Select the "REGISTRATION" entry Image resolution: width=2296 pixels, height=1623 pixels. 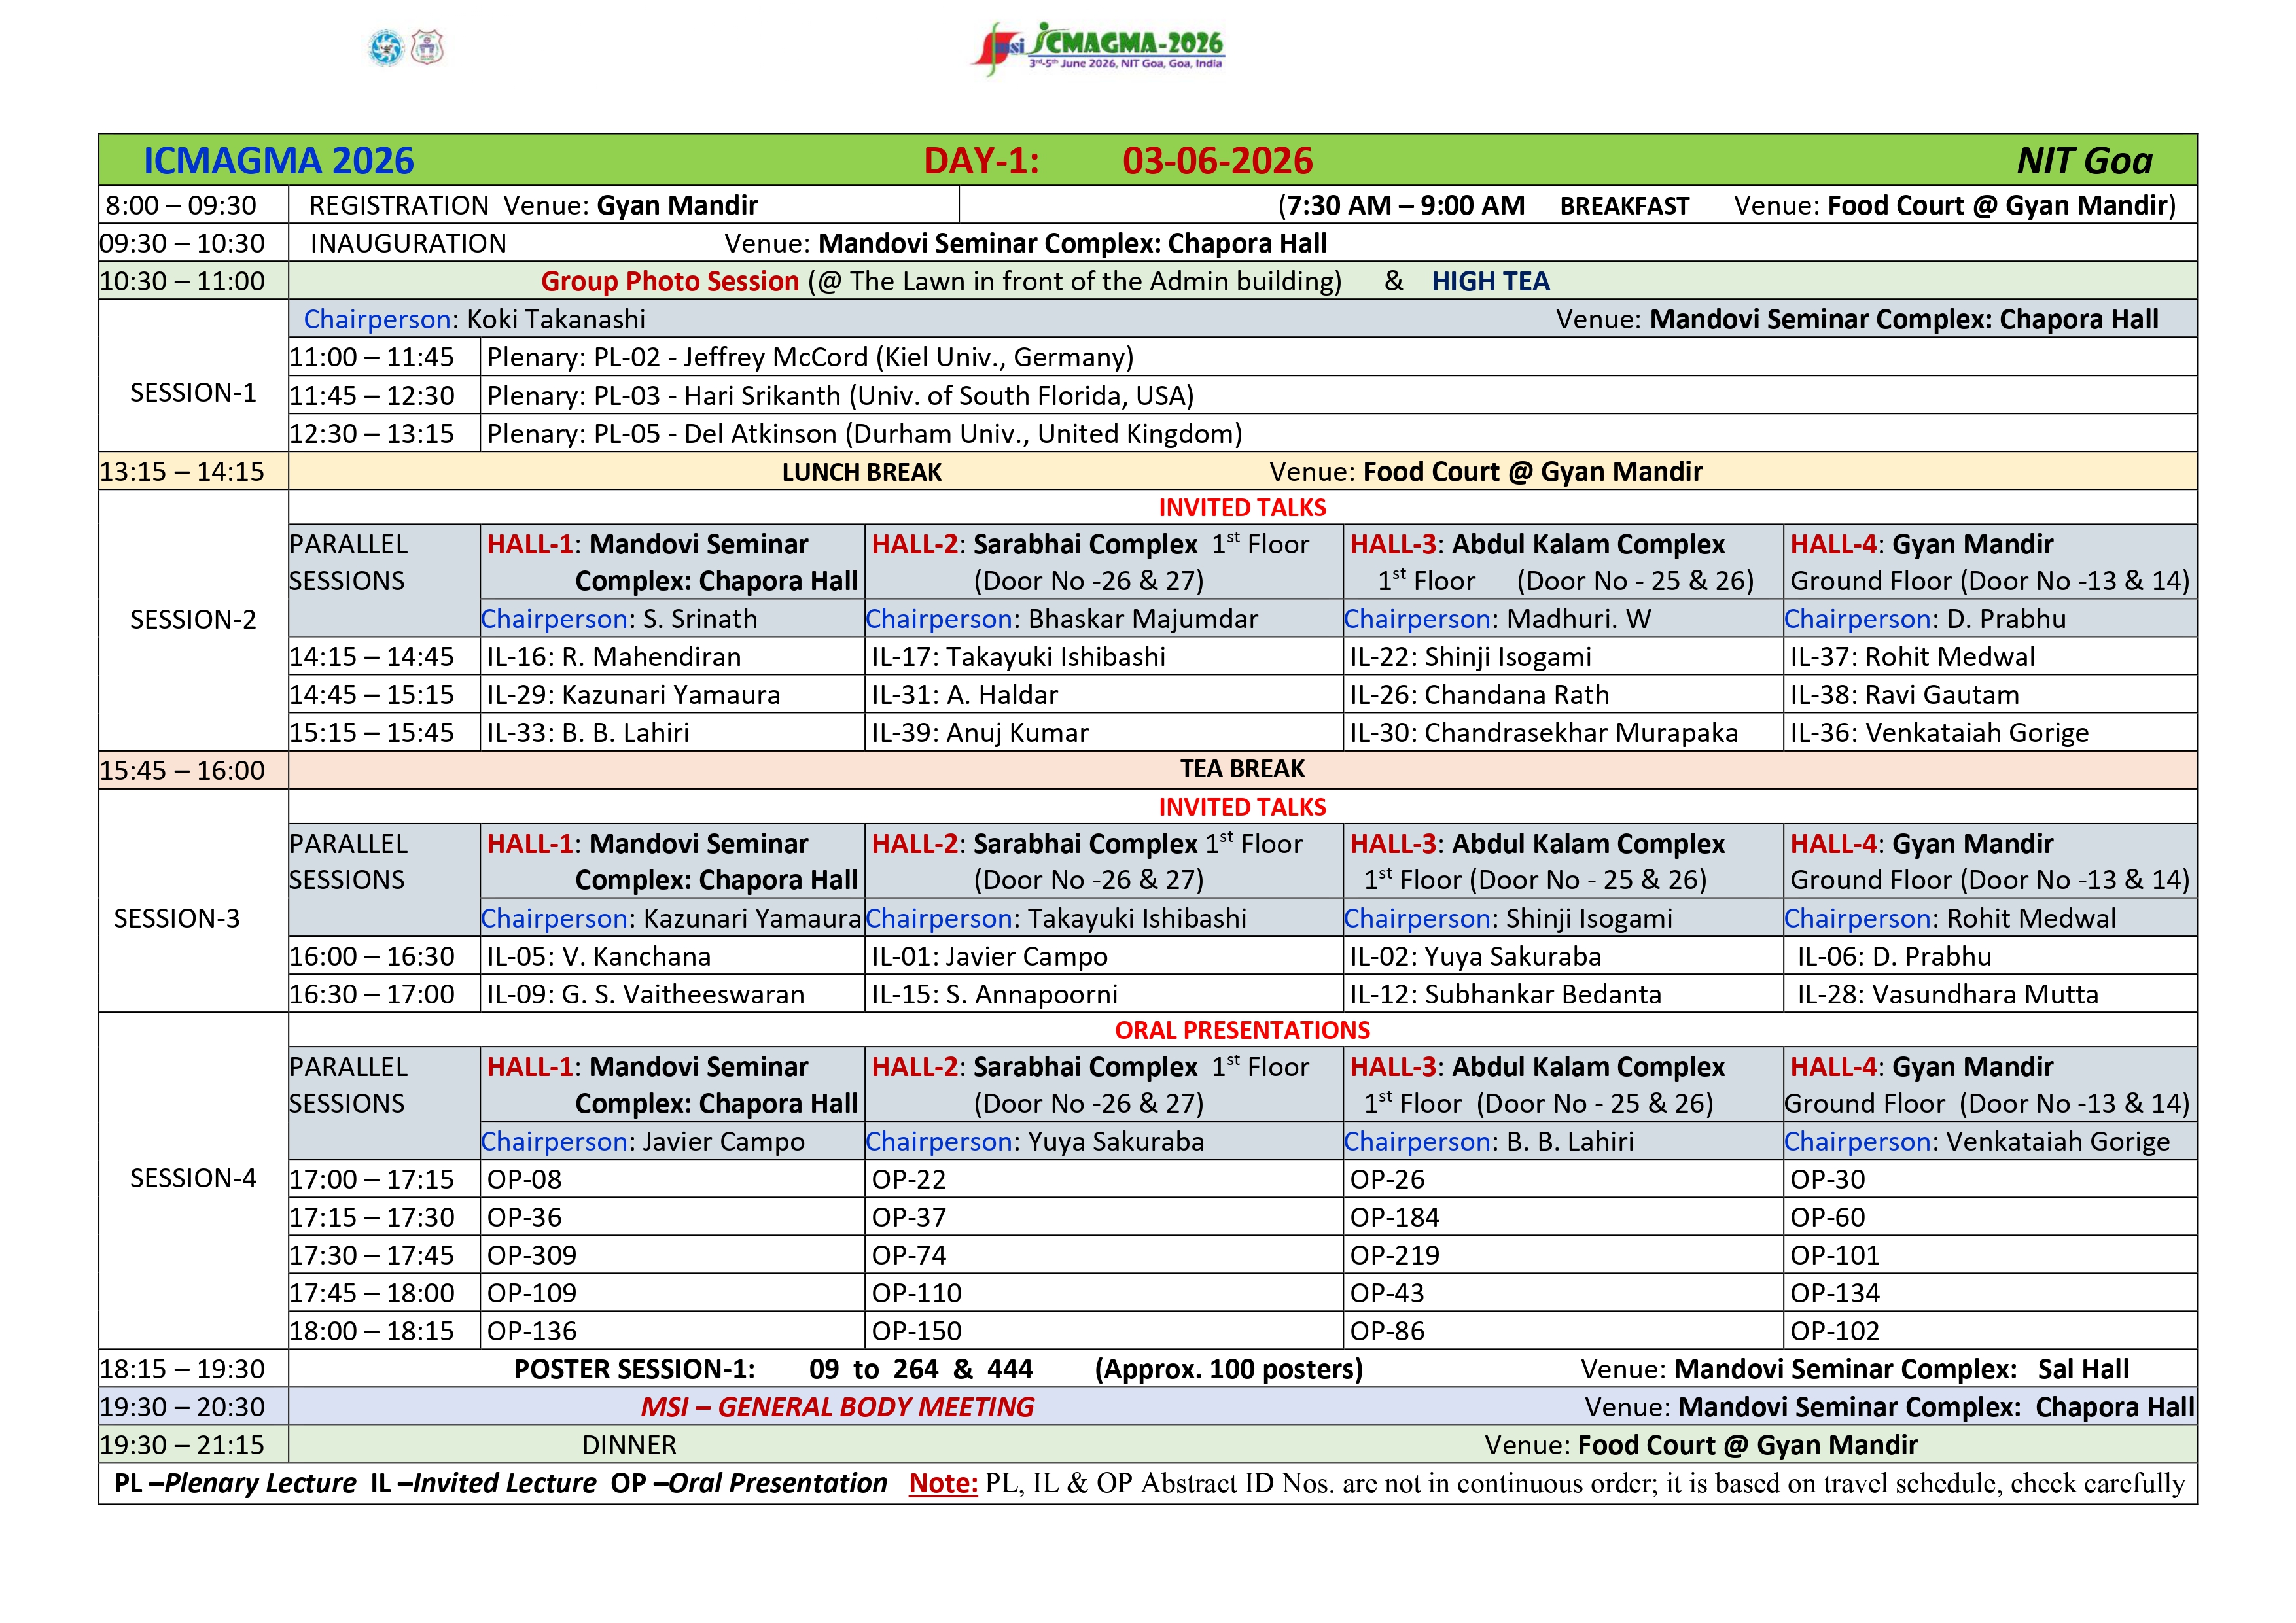point(399,206)
